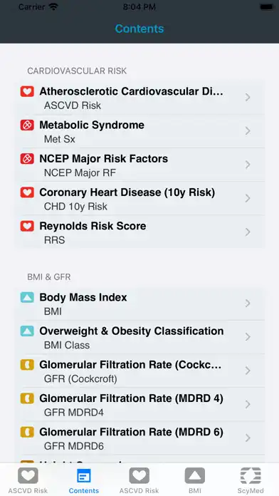Tap the heart icon for Coronary Heart Disease

pos(27,192)
